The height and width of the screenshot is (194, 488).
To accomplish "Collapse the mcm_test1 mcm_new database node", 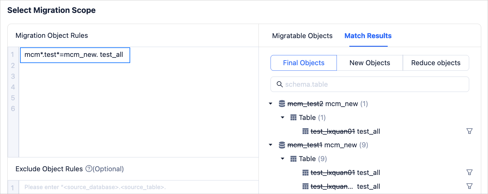I will point(271,145).
